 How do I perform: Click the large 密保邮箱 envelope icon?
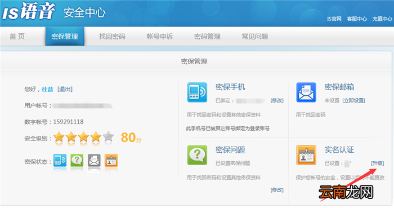tap(306, 92)
